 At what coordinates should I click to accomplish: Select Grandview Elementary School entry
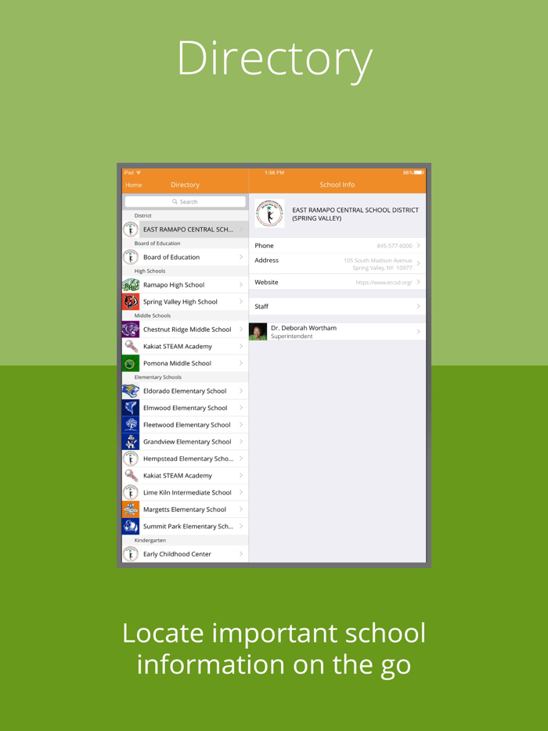[186, 441]
